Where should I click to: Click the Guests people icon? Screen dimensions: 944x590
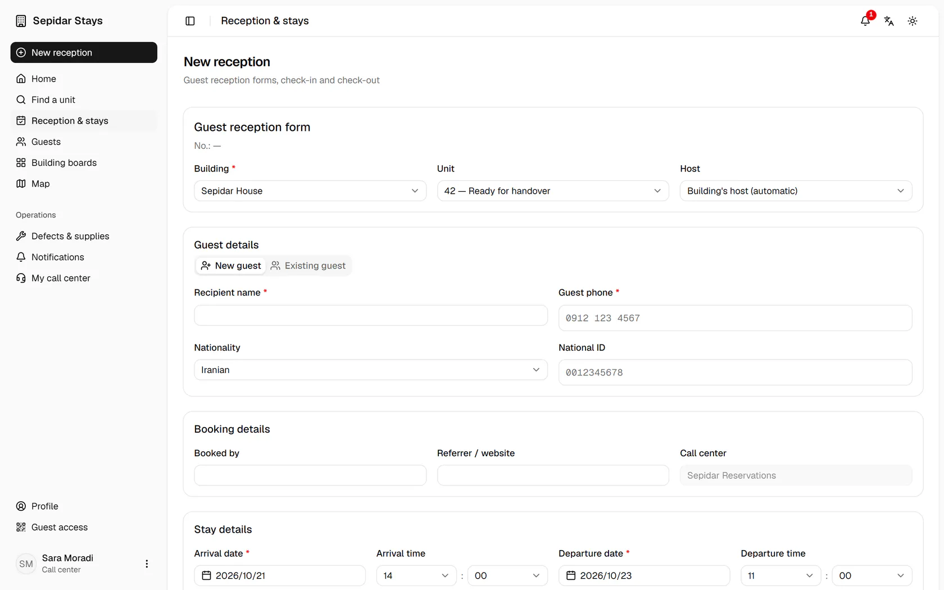tap(21, 142)
